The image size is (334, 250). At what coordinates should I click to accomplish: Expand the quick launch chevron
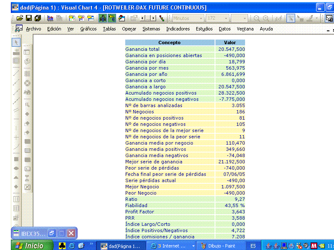coord(91,244)
